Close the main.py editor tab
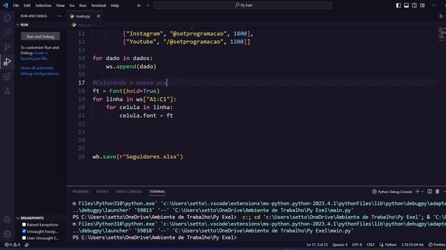Image resolution: width=446 pixels, height=250 pixels. (98, 16)
